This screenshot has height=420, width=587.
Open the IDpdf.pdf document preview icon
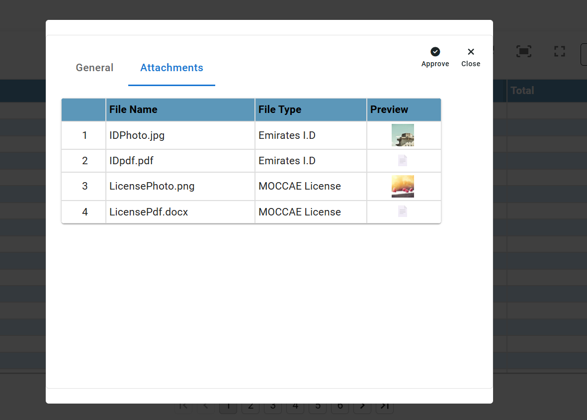(x=403, y=161)
